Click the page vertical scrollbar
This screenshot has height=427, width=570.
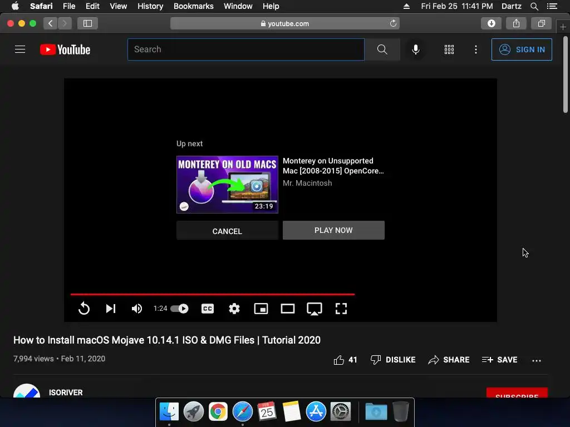point(566,75)
